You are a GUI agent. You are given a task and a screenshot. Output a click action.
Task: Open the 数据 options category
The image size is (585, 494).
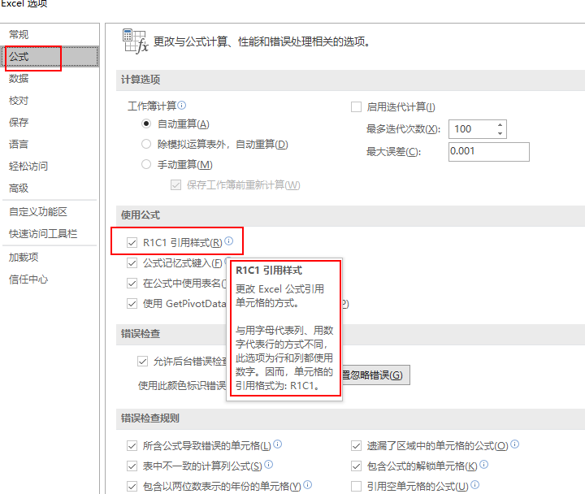point(19,78)
